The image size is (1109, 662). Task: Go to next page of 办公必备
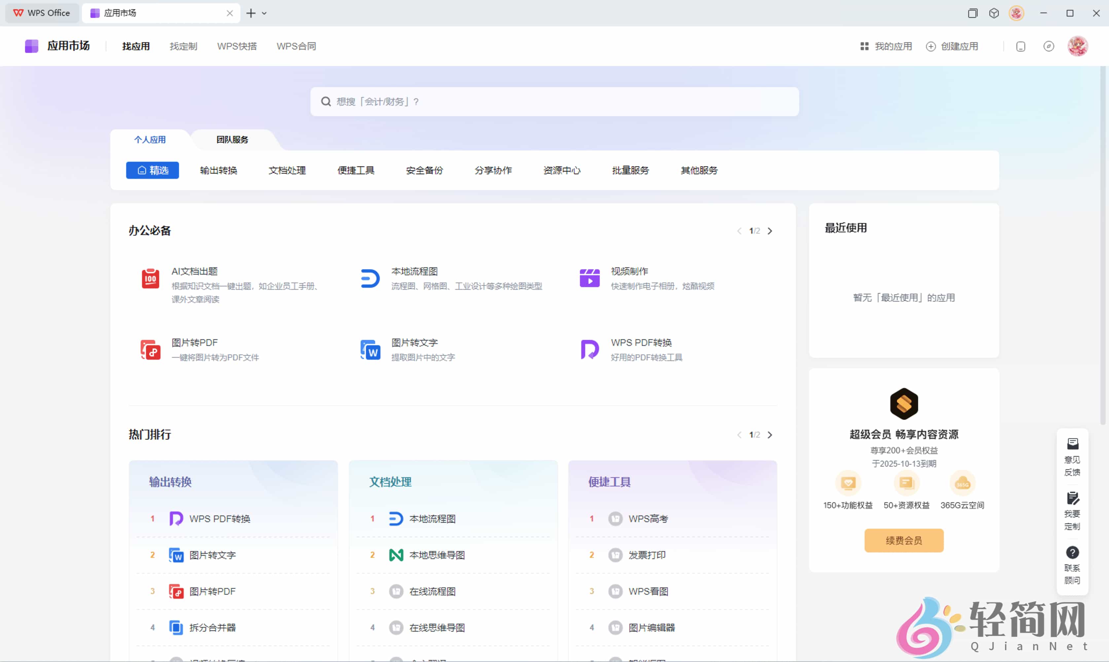(x=770, y=231)
